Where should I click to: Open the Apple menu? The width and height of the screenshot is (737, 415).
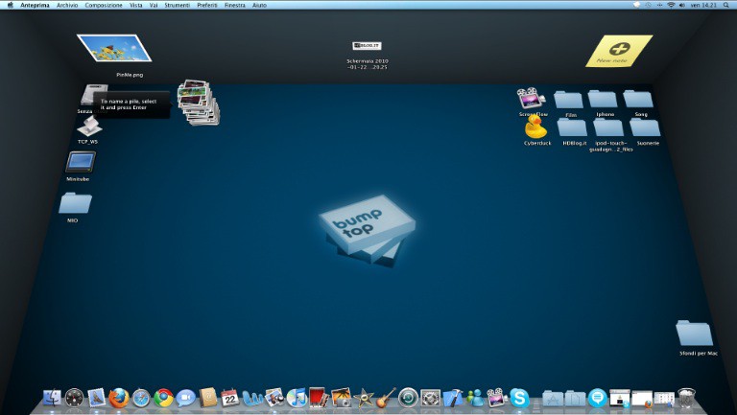[10, 5]
